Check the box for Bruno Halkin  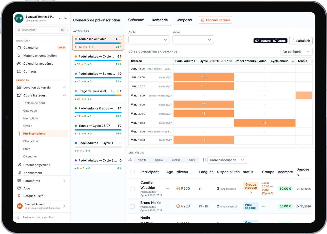132,206
